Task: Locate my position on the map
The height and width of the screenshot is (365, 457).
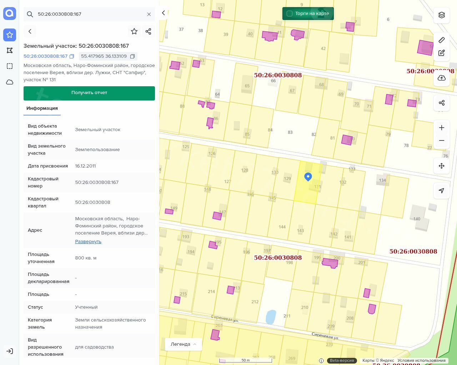Action: pos(442,191)
